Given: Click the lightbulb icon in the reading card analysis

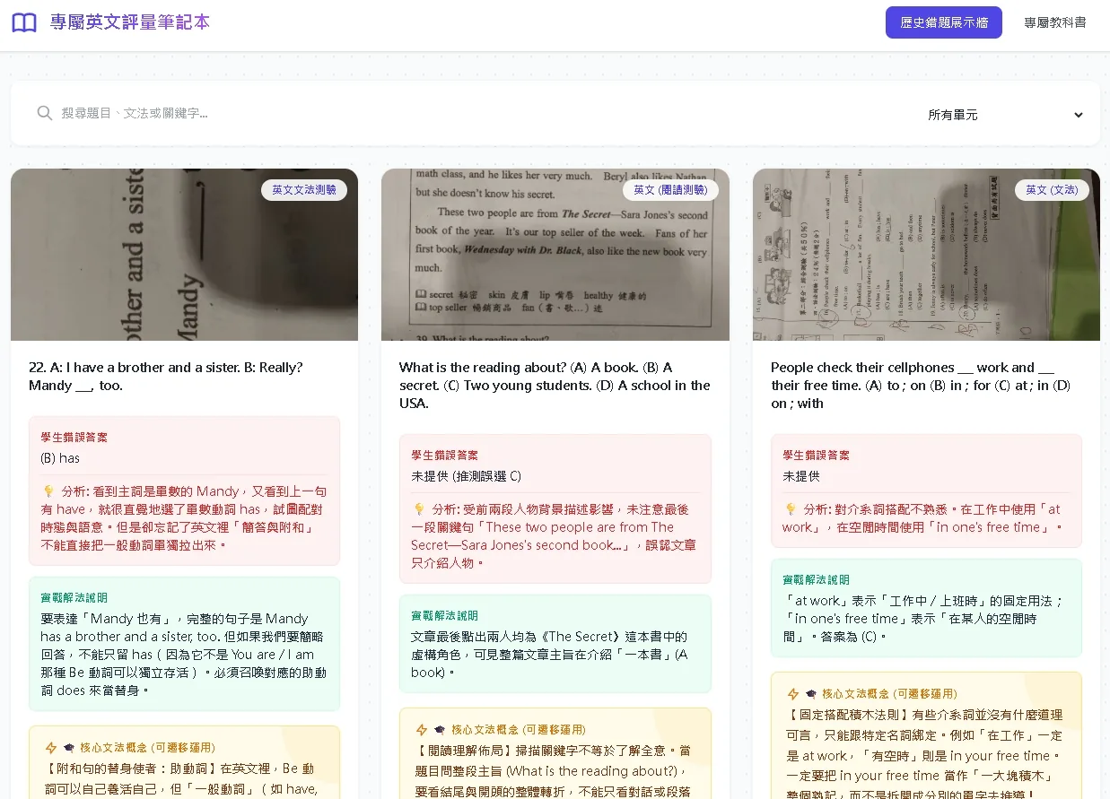Looking at the screenshot, I should pyautogui.click(x=419, y=509).
